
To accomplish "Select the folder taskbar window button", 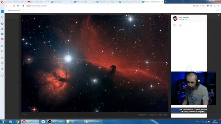I will pyautogui.click(x=75, y=122).
